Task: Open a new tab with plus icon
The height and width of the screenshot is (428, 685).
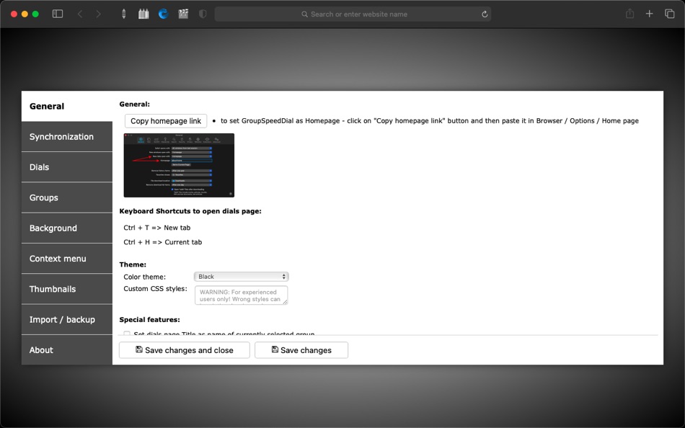Action: 649,14
